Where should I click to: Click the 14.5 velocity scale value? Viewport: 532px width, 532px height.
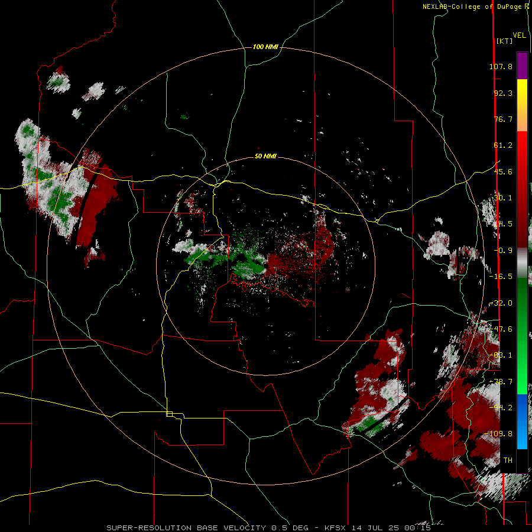pos(503,224)
